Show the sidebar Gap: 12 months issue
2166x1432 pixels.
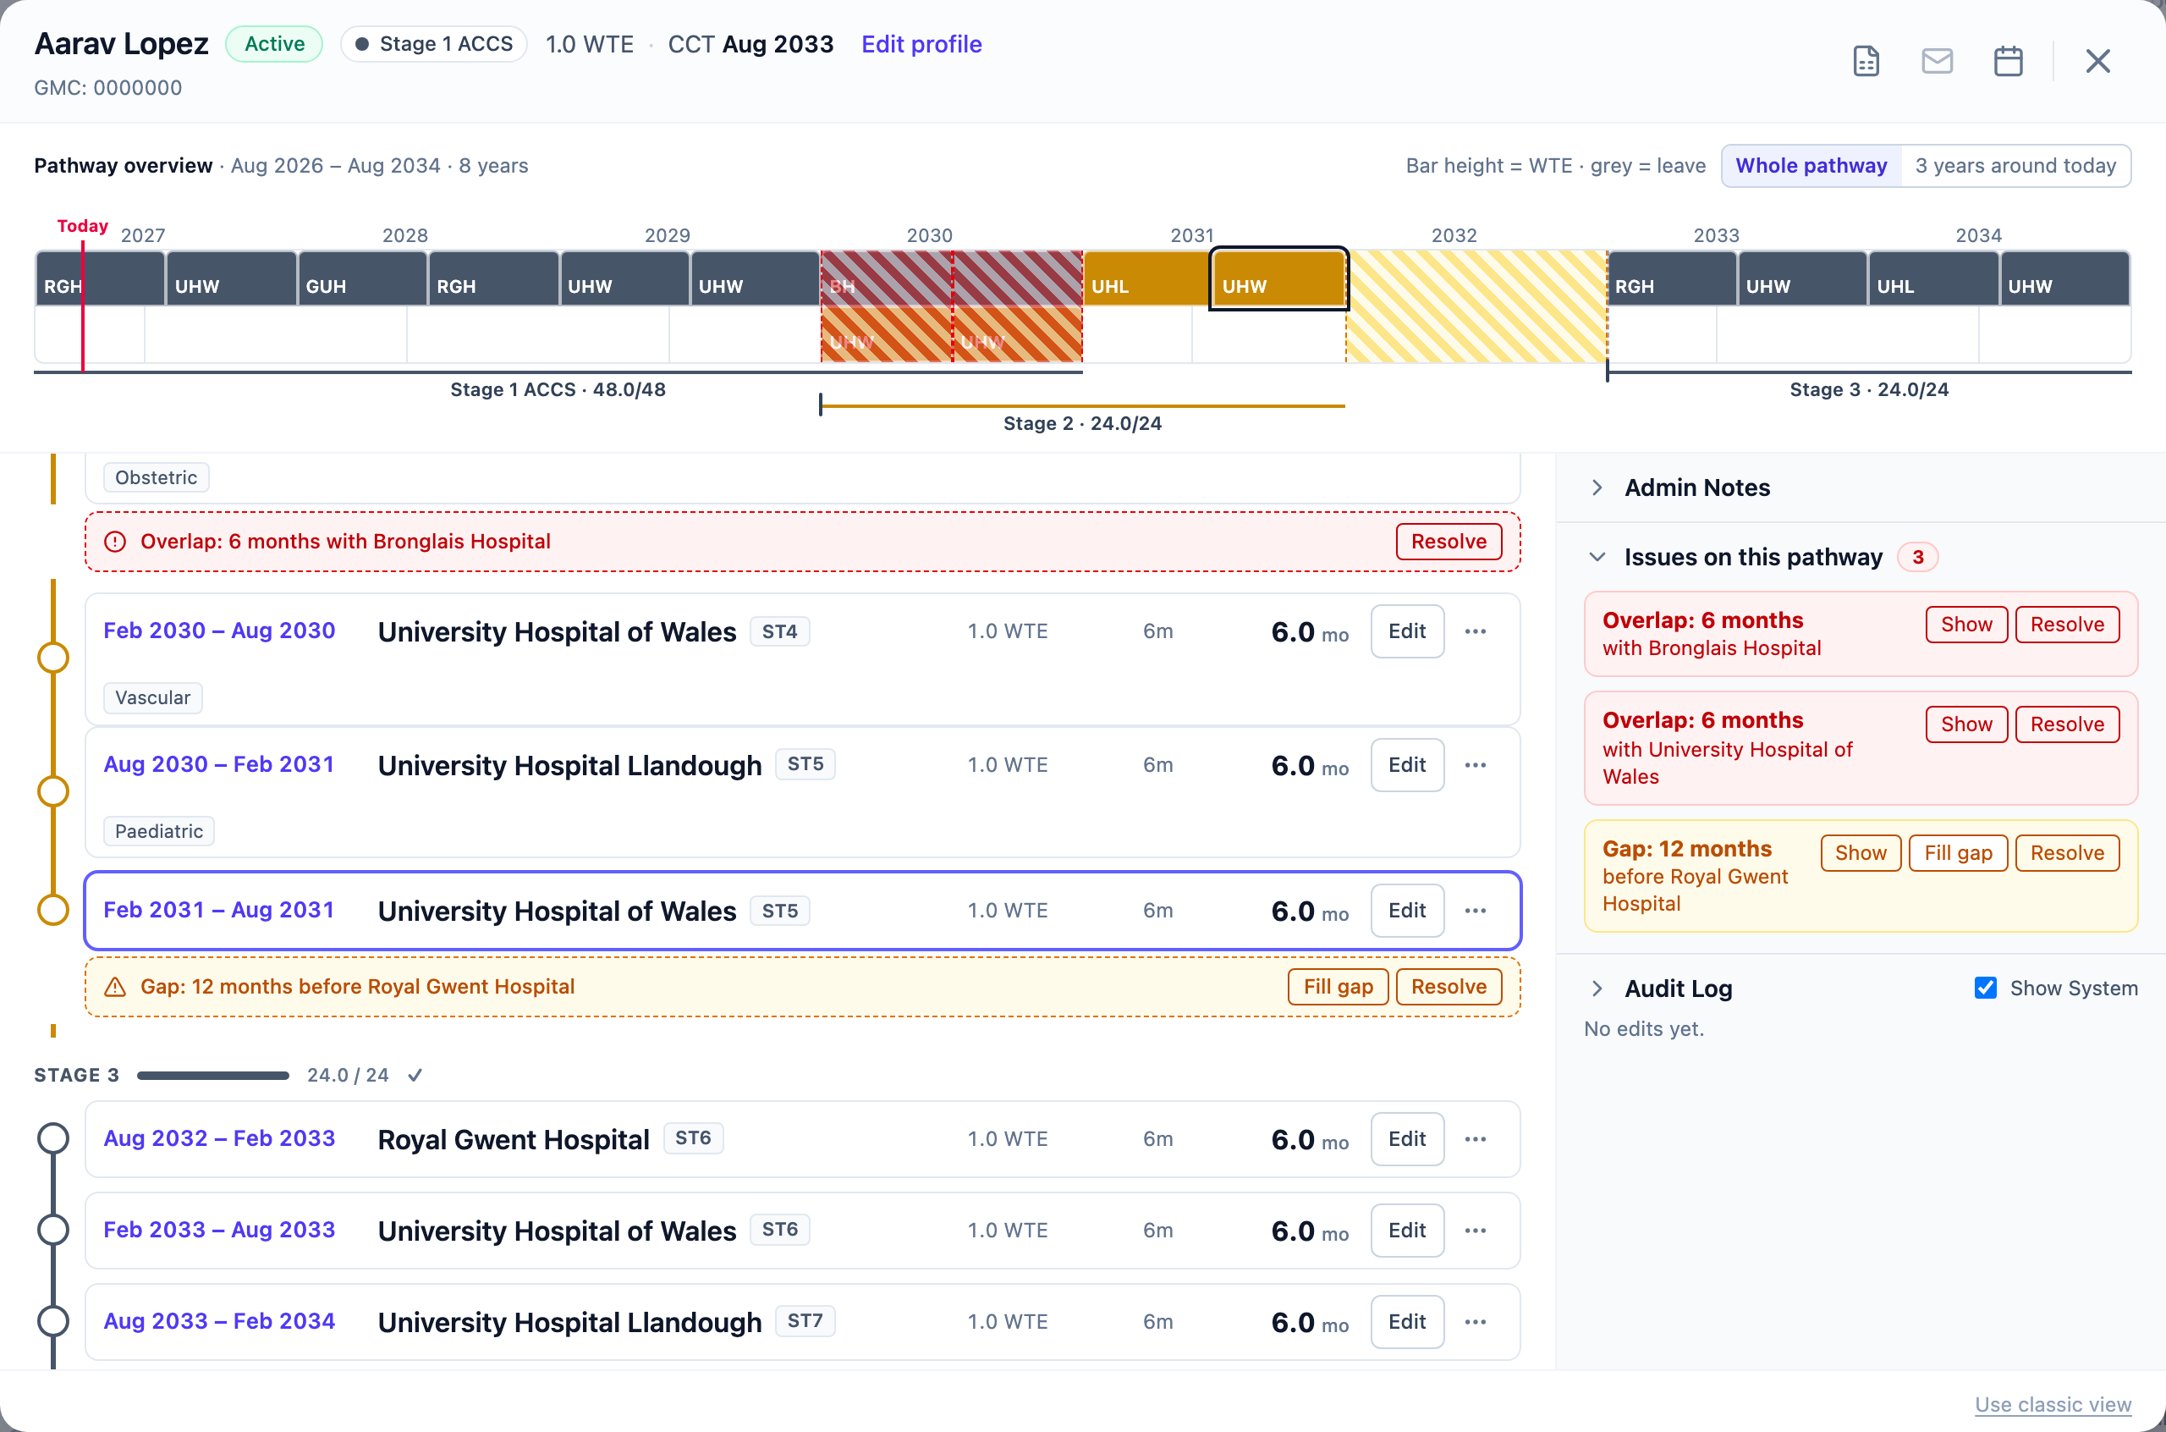[1861, 853]
